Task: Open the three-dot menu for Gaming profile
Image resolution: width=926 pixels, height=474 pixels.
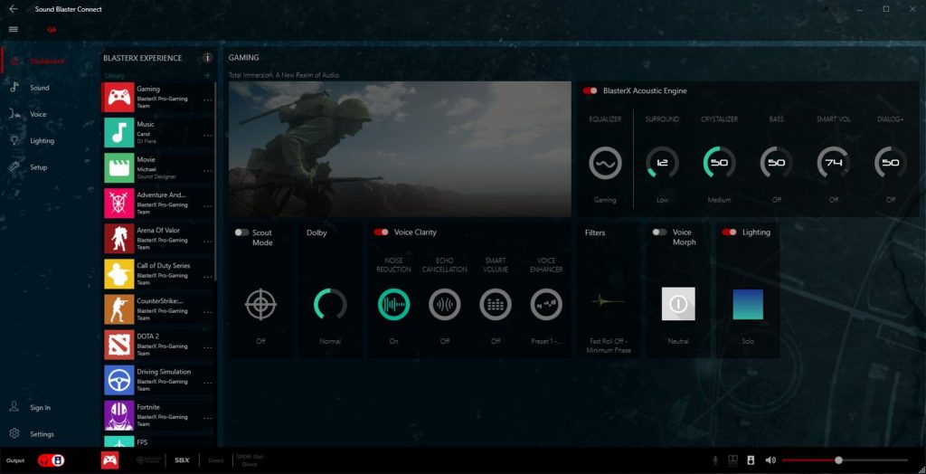Action: point(208,100)
